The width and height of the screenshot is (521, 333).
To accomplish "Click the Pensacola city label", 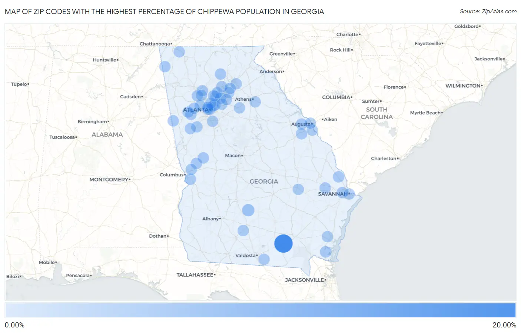I will tap(78, 276).
